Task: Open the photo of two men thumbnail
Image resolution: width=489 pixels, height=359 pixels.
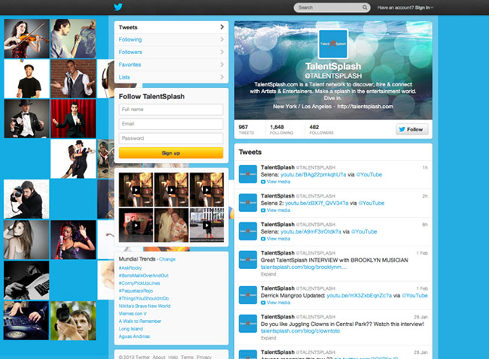Action: pos(172,225)
